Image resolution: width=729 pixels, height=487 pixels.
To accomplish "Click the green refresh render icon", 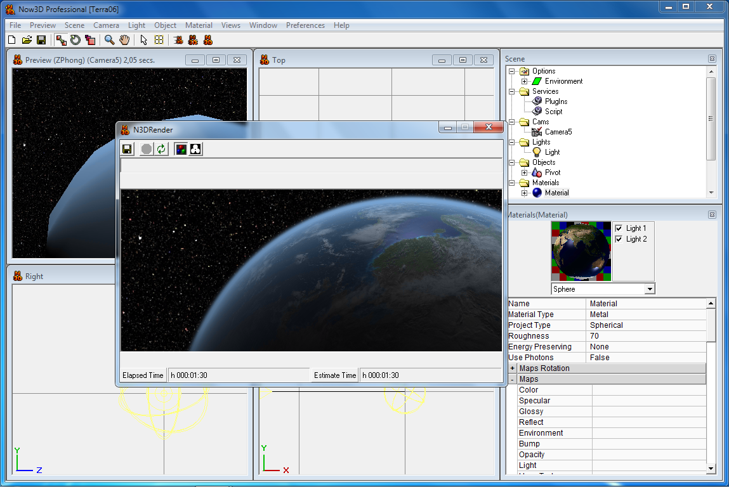I will tap(162, 148).
